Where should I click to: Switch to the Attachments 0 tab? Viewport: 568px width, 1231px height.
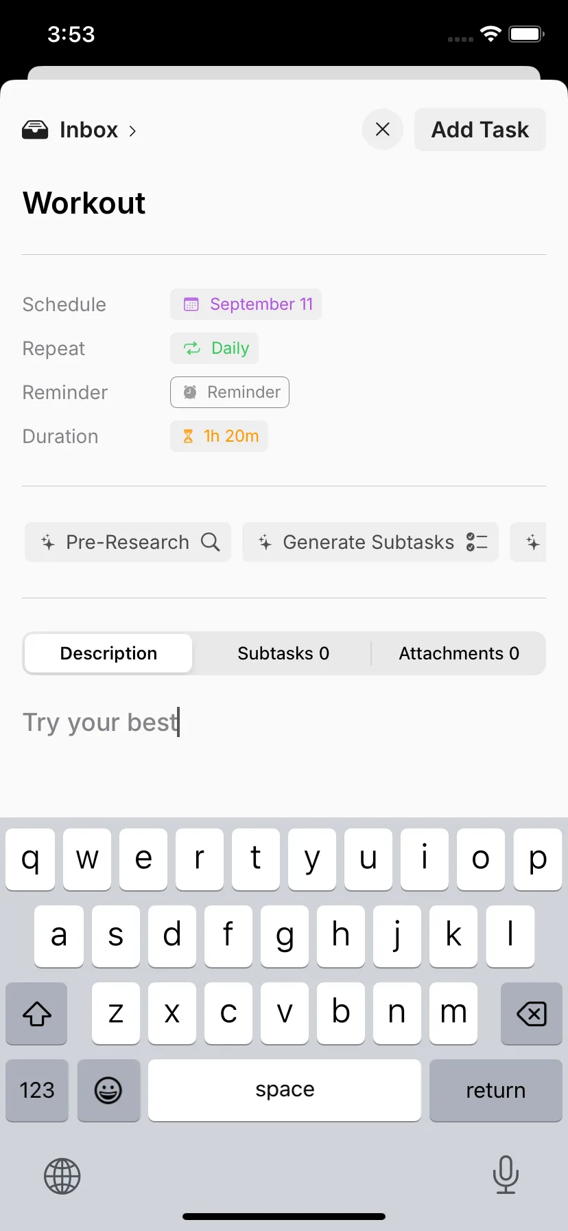459,653
